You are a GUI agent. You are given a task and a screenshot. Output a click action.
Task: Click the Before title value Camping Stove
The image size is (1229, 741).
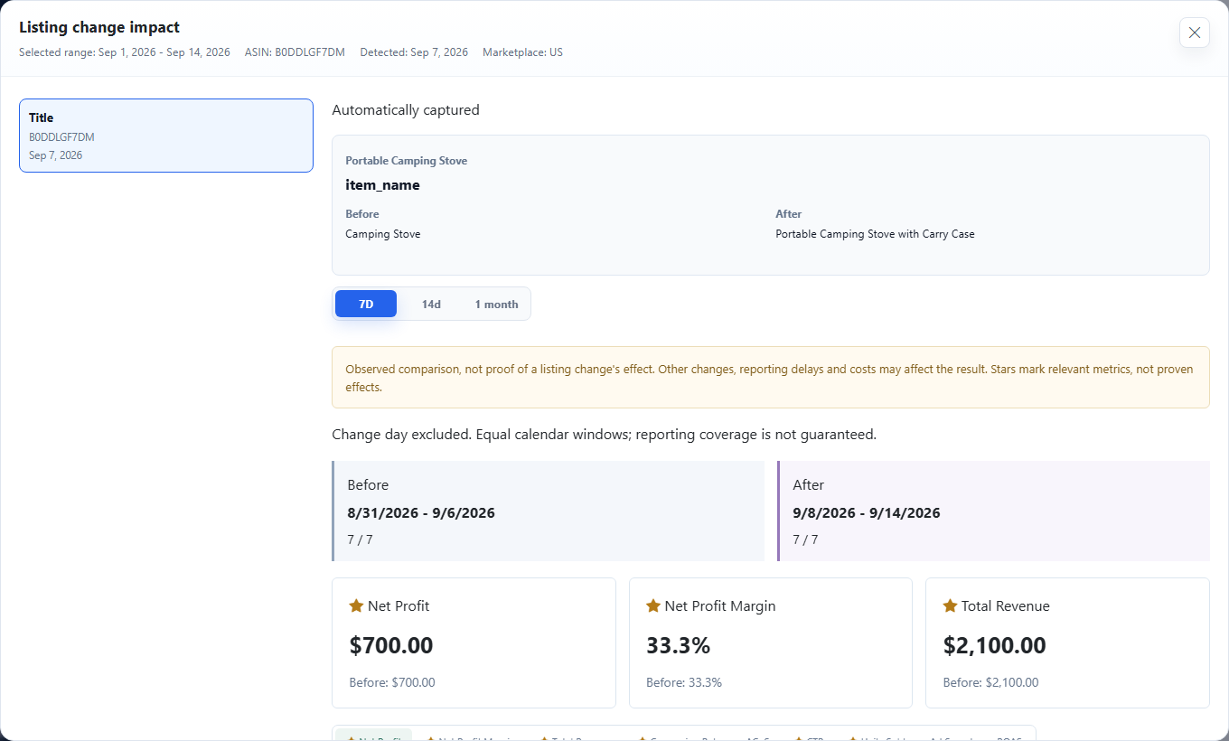[383, 234]
